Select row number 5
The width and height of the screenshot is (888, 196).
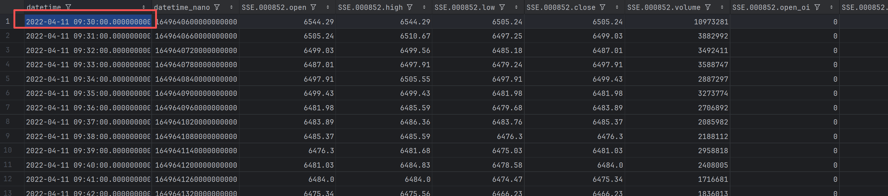tap(8, 79)
